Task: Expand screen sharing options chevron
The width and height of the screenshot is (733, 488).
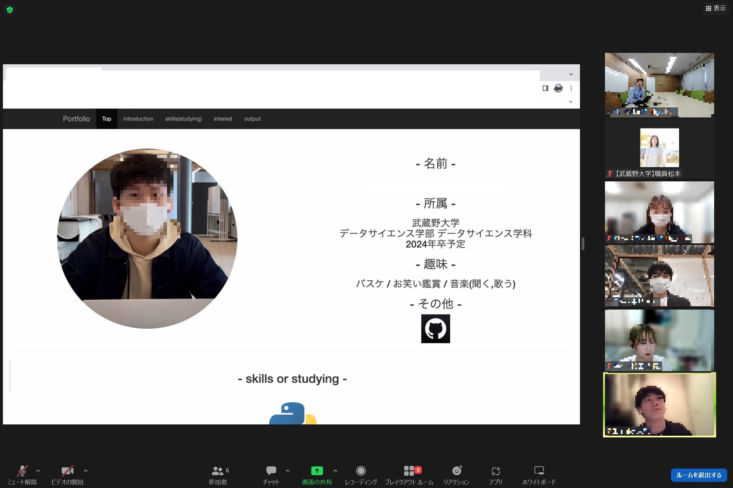Action: 335,471
